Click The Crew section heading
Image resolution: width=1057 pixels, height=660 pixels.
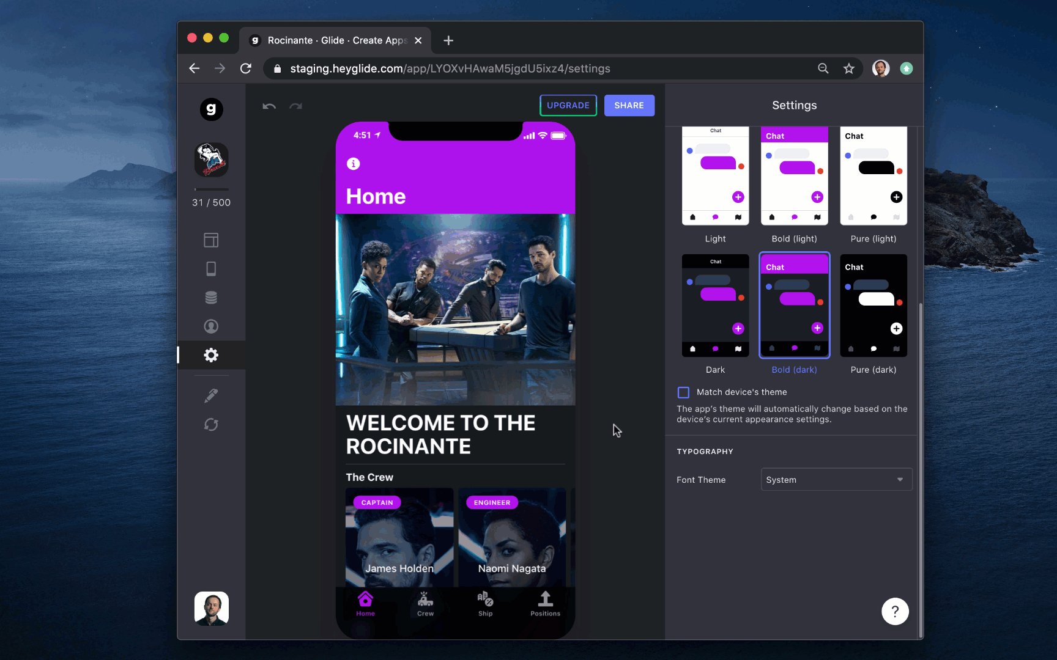point(369,477)
